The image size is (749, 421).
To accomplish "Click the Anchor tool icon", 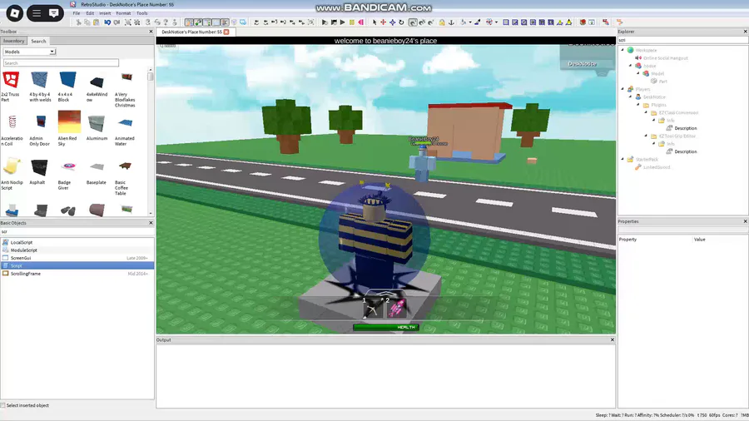I will [451, 22].
